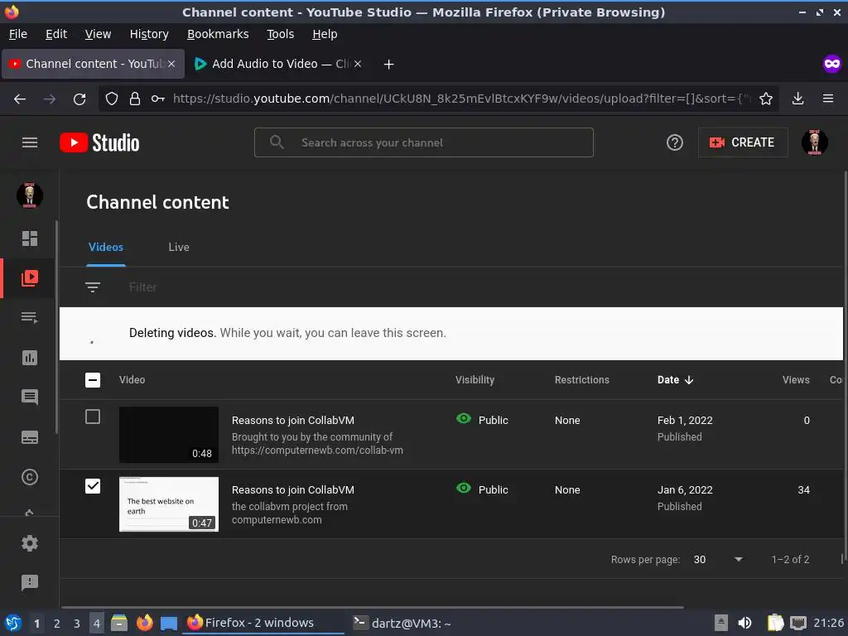Open the Settings gear in sidebar

(x=30, y=543)
